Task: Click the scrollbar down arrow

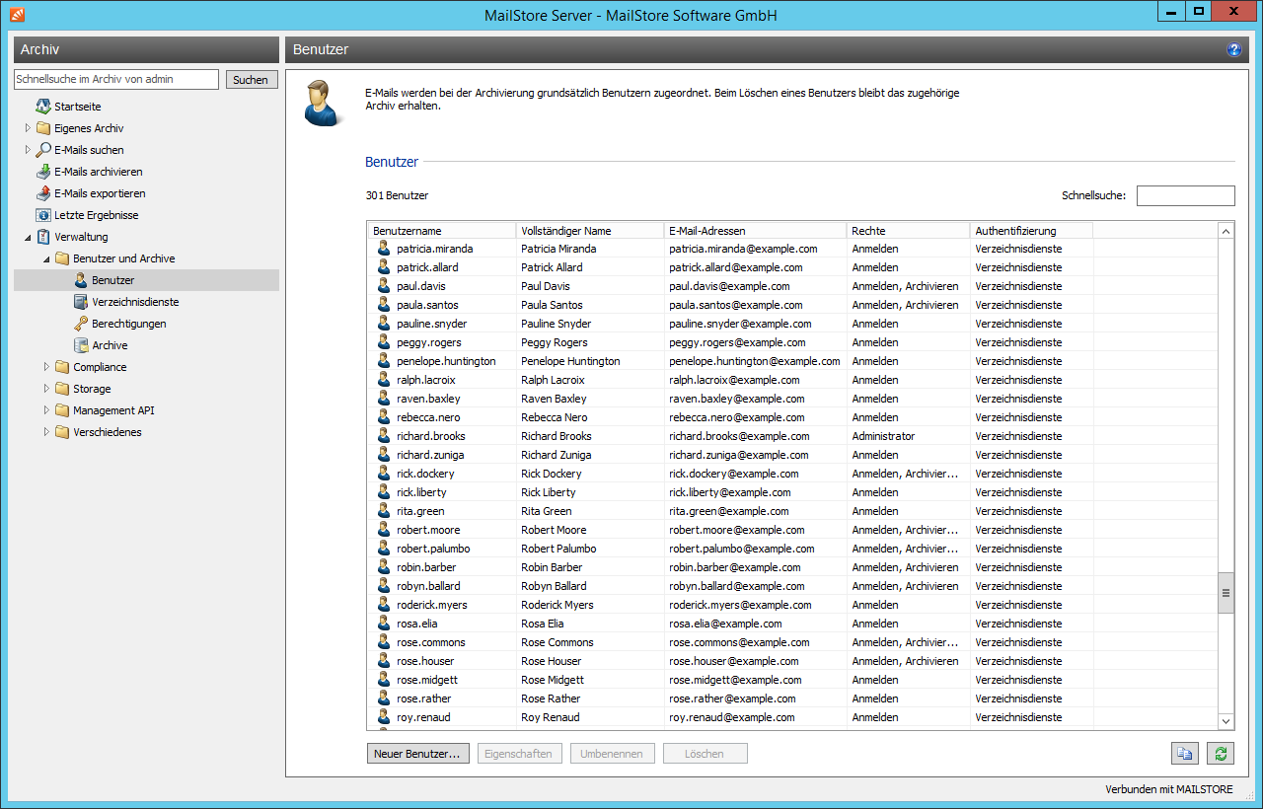Action: [1226, 722]
